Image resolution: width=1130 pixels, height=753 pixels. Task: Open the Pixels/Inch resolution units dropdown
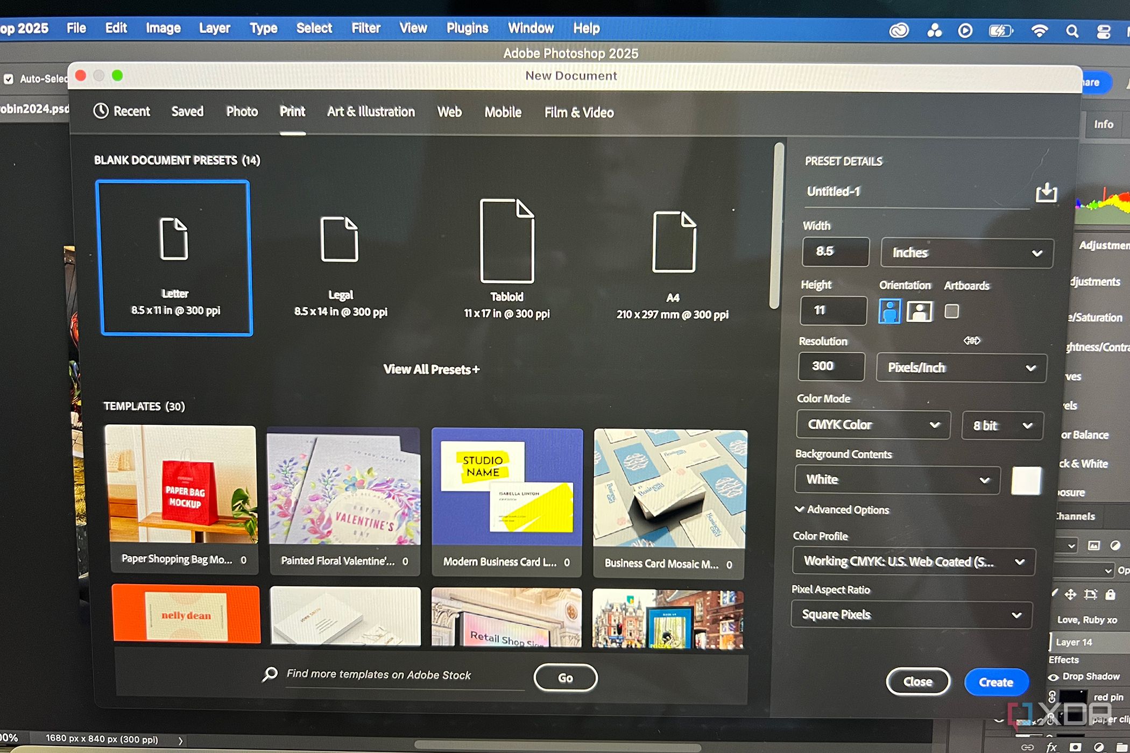[x=961, y=368]
